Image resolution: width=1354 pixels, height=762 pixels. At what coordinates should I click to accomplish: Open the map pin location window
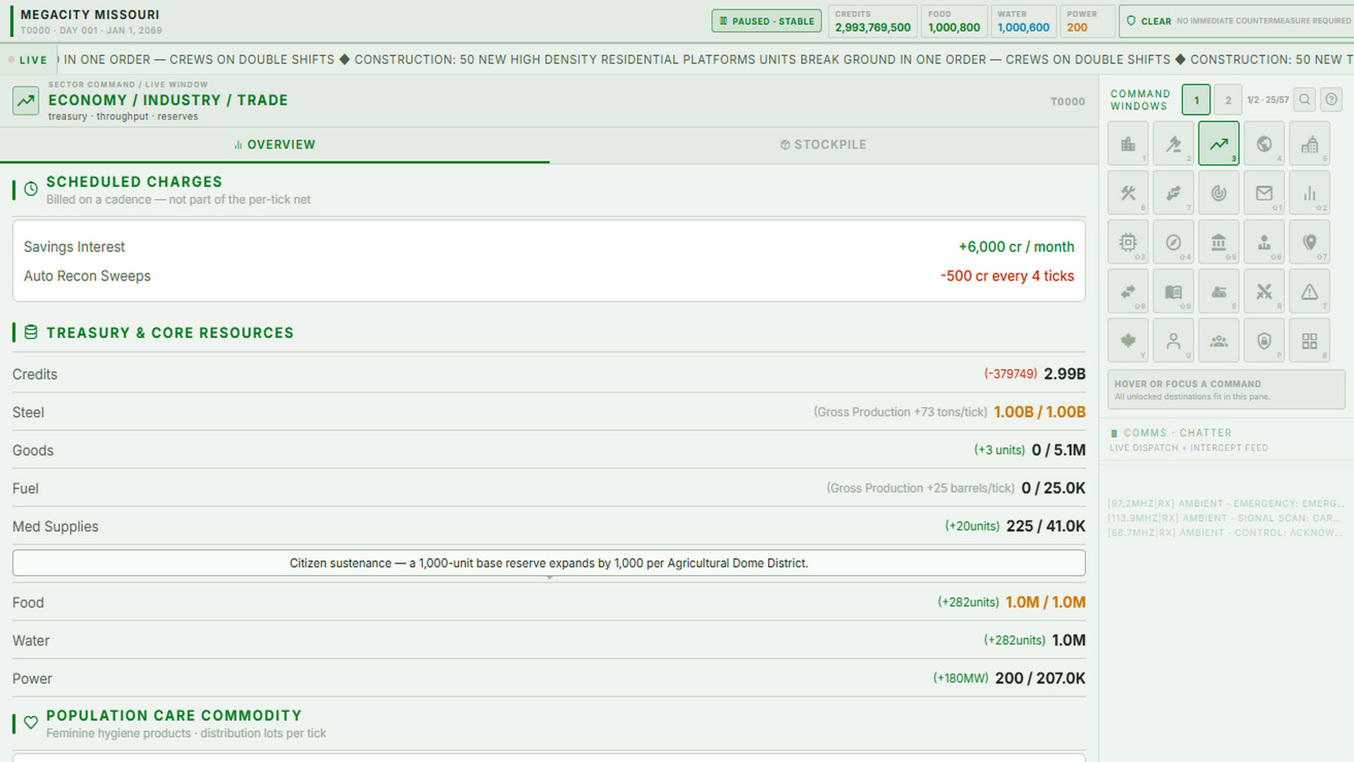point(1310,242)
